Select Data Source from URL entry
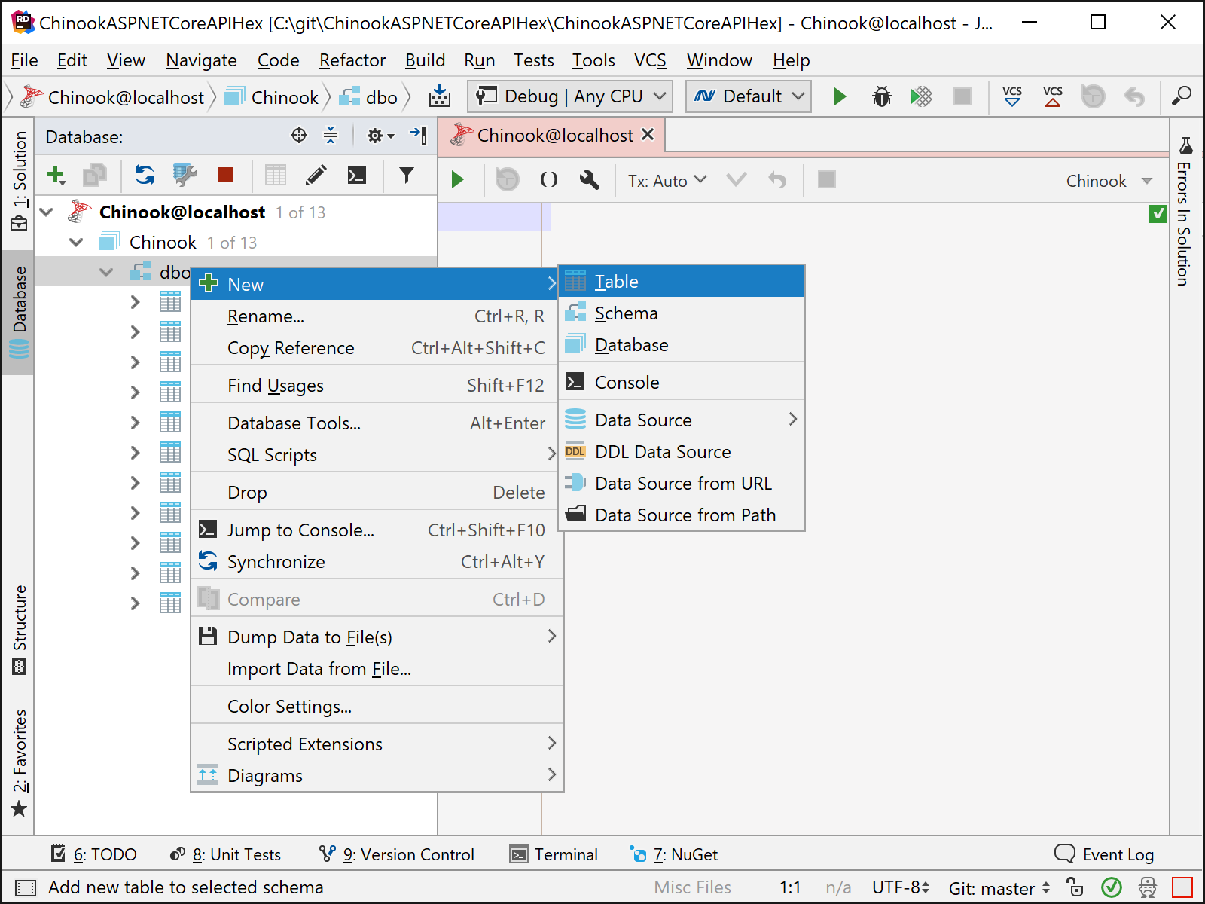Screen dimensions: 1205x904 coord(682,484)
